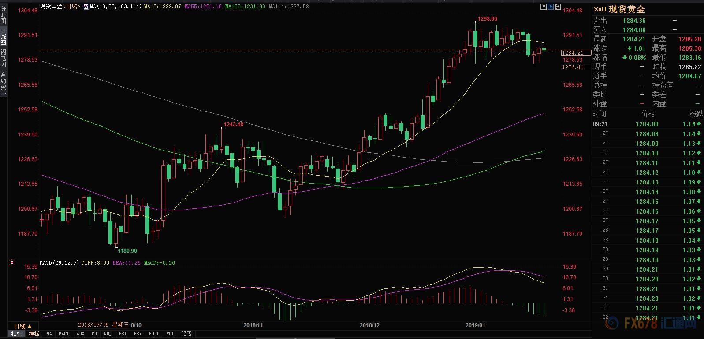Image resolution: width=704 pixels, height=339 pixels.
Task: Select the 指标 tab
Action: [x=16, y=334]
